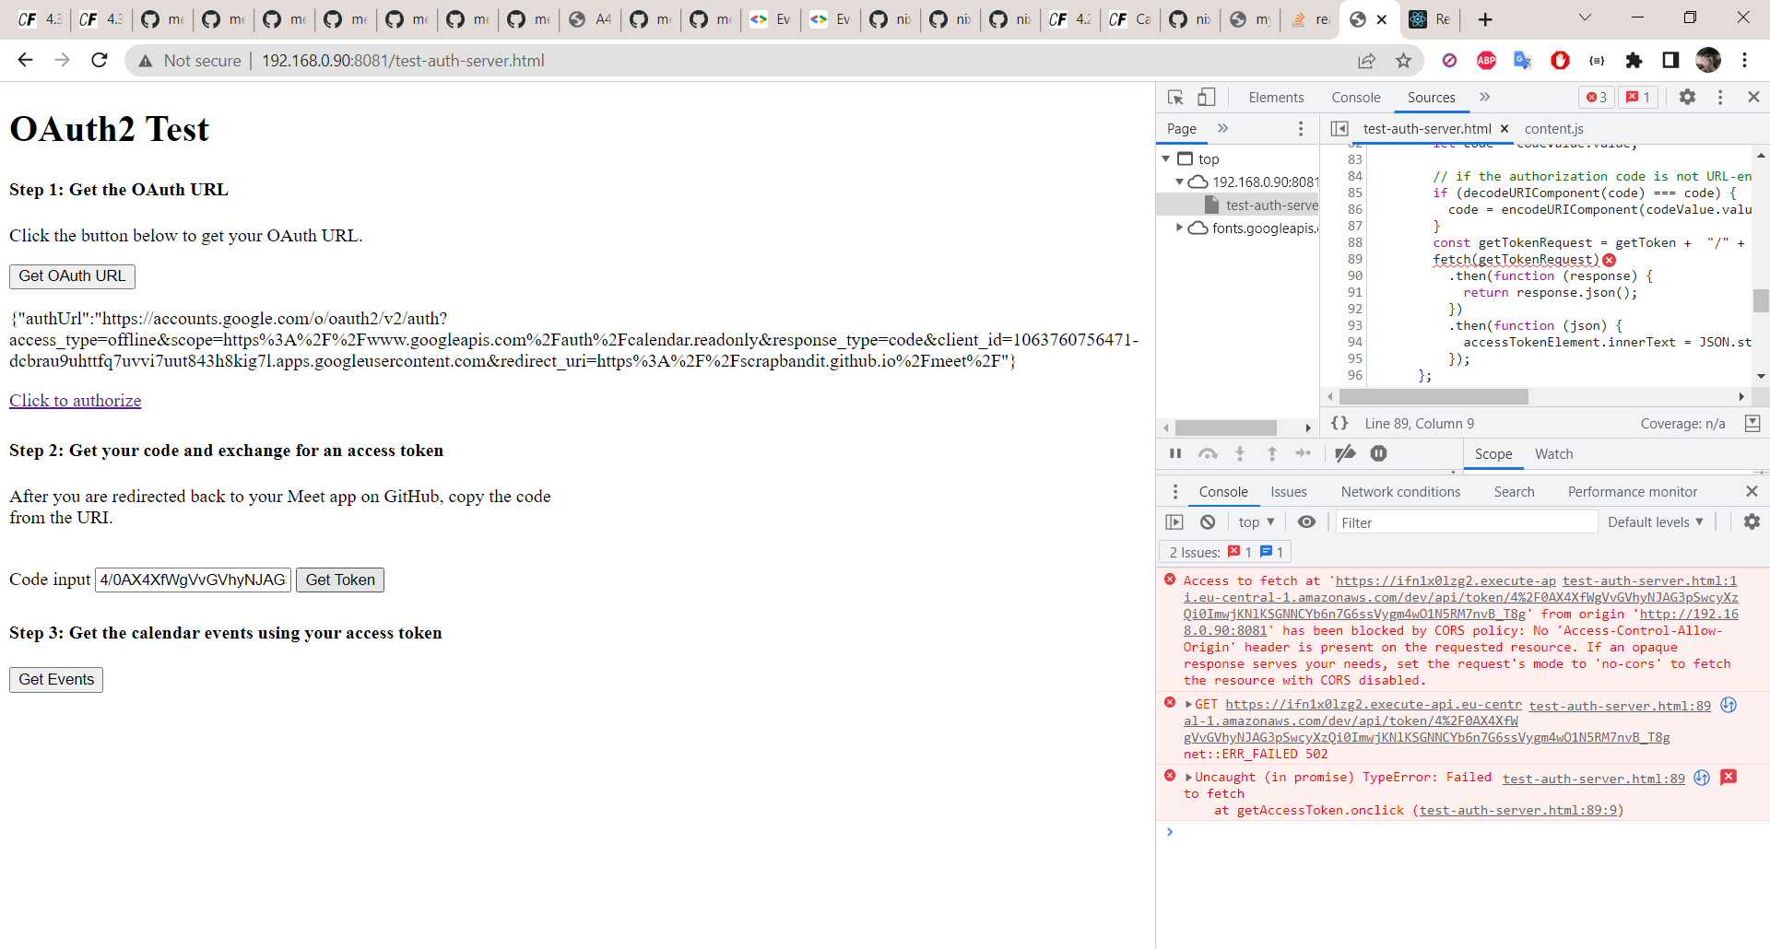Select the Sources tab
This screenshot has width=1770, height=949.
(x=1431, y=97)
